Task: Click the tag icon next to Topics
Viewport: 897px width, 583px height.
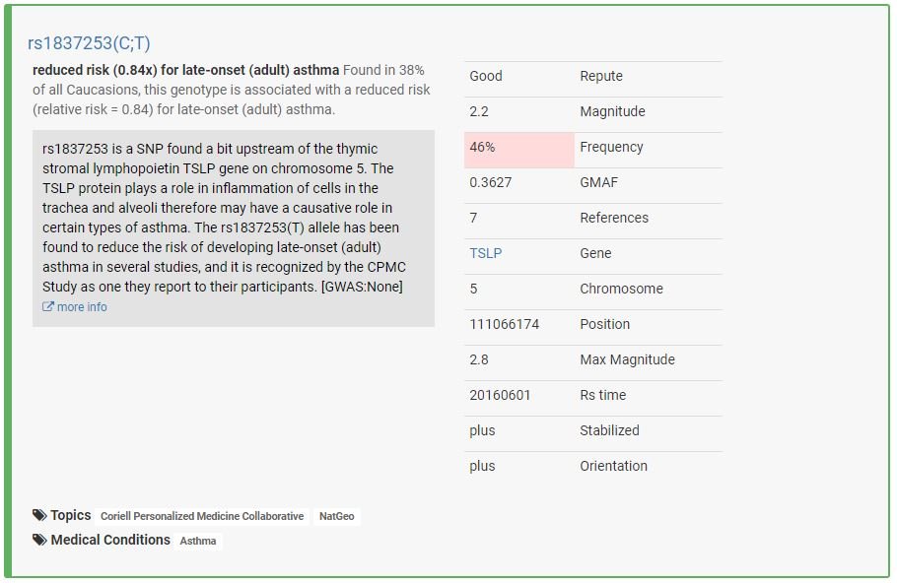Action: [x=39, y=515]
